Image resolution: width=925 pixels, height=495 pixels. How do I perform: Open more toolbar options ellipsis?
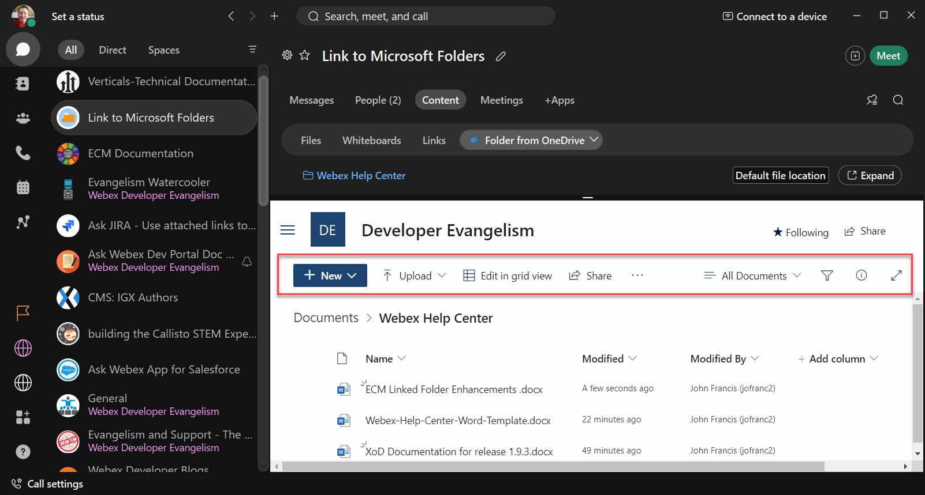coord(637,275)
